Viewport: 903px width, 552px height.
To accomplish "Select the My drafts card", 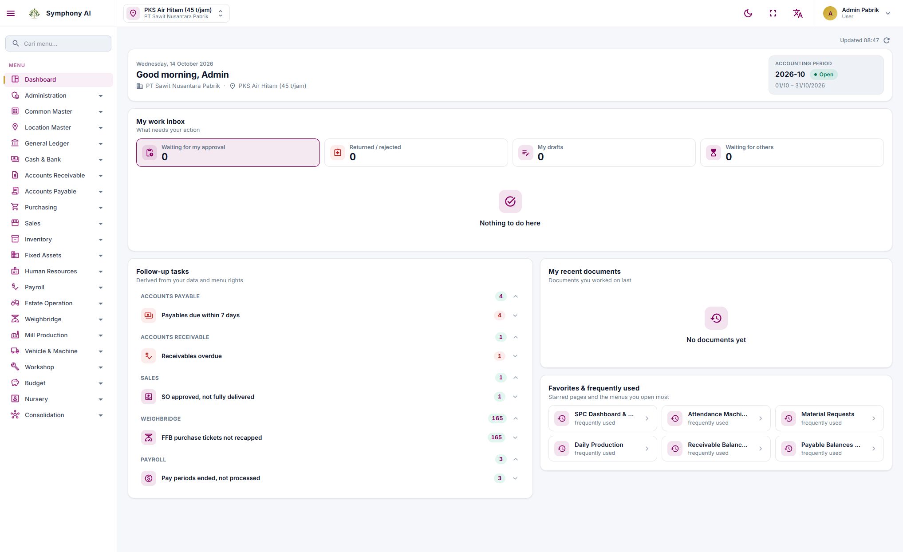I will coord(604,153).
